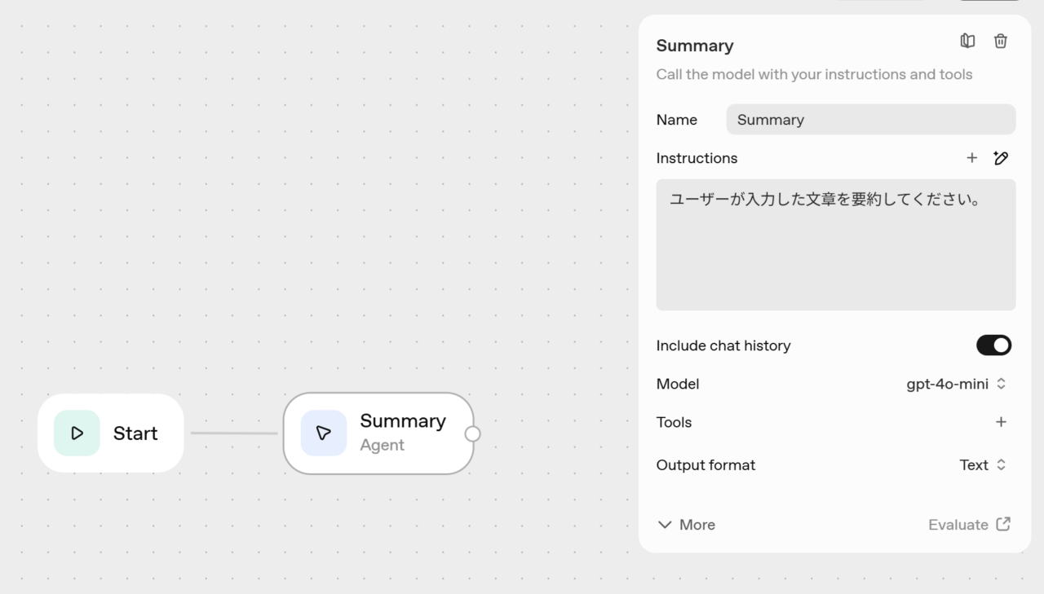Delete the Summary node with trash icon

(x=1001, y=41)
